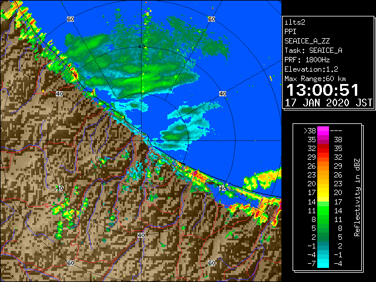
Task: Click the vertical 'Reflectivity in dBZ' legend title
Action: click(x=357, y=197)
